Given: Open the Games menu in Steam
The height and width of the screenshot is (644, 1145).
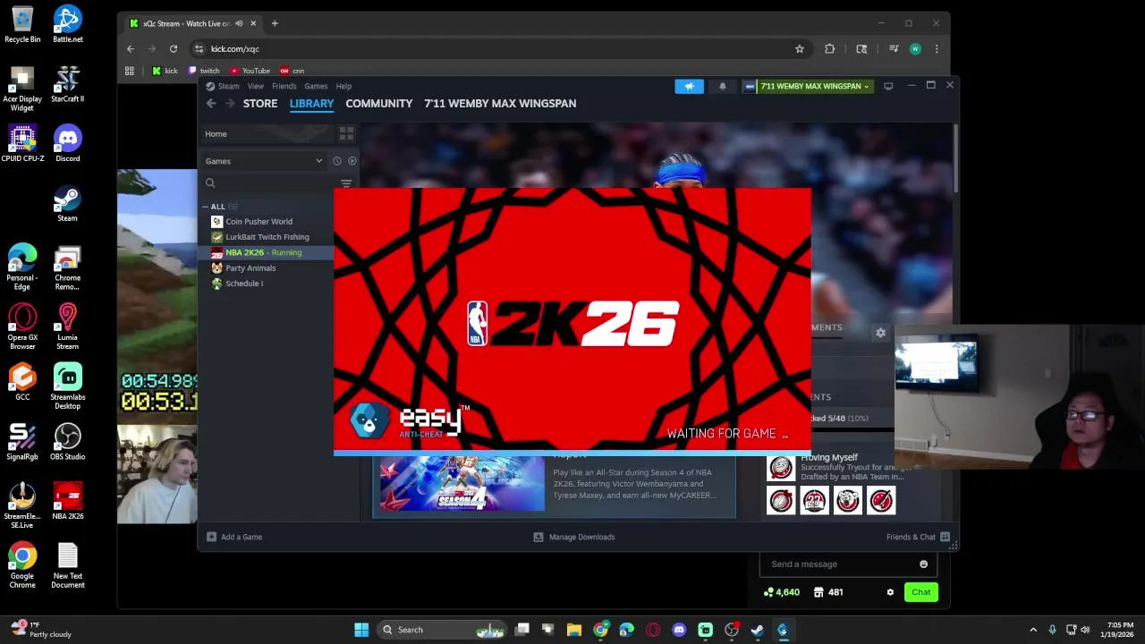Looking at the screenshot, I should pyautogui.click(x=316, y=86).
